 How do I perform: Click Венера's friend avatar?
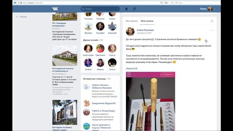[x=88, y=27]
